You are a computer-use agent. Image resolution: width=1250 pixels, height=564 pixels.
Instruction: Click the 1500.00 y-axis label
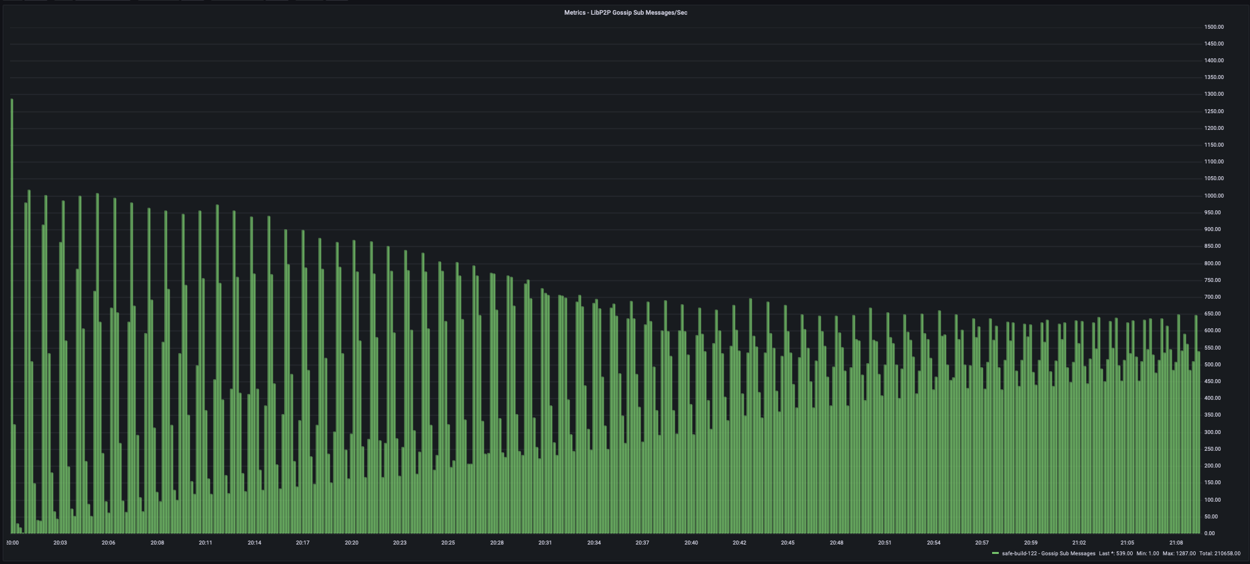coord(1214,27)
